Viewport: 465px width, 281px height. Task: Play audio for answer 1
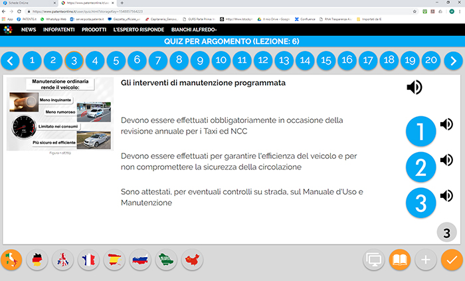tap(446, 124)
